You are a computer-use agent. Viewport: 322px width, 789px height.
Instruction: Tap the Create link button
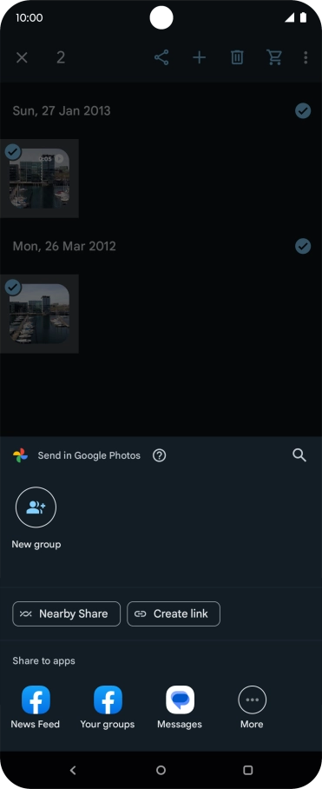tap(174, 613)
